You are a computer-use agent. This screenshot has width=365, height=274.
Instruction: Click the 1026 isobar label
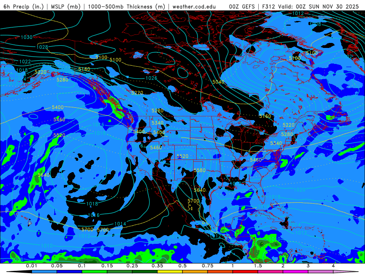point(151,78)
